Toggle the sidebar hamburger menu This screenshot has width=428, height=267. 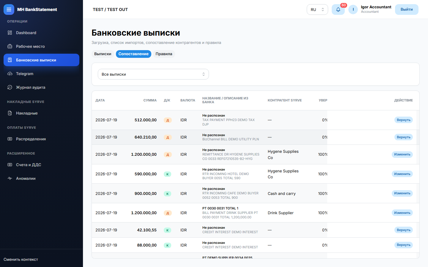9,9
